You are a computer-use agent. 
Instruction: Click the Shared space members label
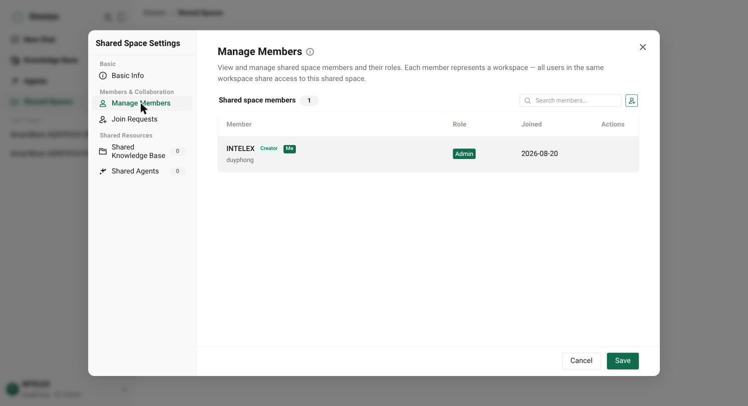[x=257, y=100]
